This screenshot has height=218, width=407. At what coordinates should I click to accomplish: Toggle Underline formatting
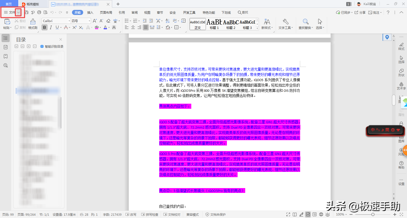pos(57,27)
